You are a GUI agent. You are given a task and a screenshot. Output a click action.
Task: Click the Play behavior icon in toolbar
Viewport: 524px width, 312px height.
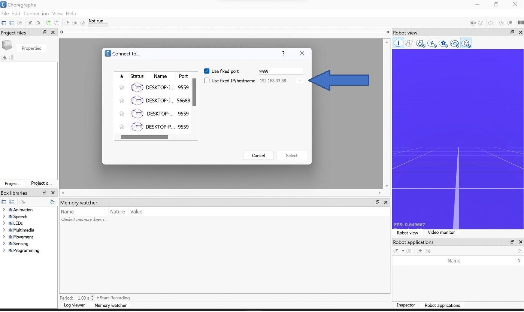pyautogui.click(x=67, y=23)
